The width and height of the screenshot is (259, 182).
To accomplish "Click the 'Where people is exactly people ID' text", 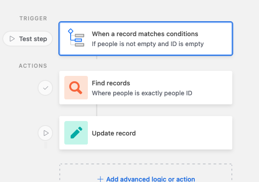I will point(142,93).
